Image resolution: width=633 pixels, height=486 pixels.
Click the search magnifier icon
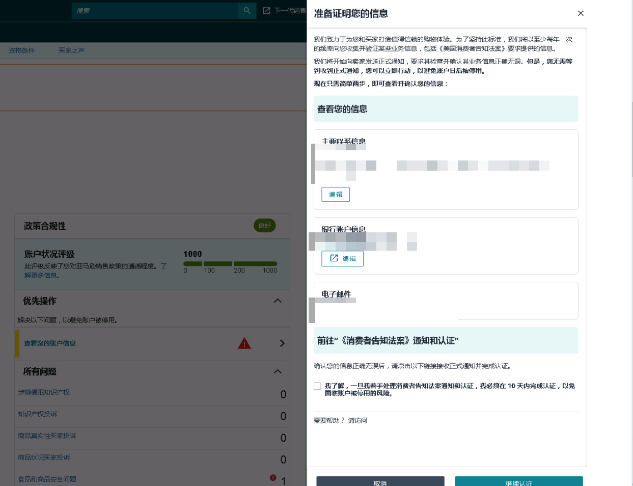point(247,11)
